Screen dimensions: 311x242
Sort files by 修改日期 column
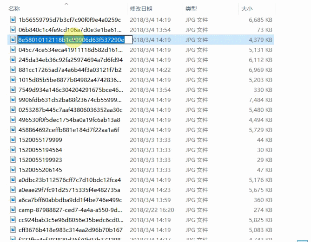click(141, 9)
